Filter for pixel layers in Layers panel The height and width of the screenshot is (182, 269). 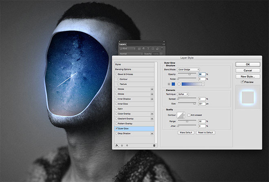pyautogui.click(x=139, y=49)
